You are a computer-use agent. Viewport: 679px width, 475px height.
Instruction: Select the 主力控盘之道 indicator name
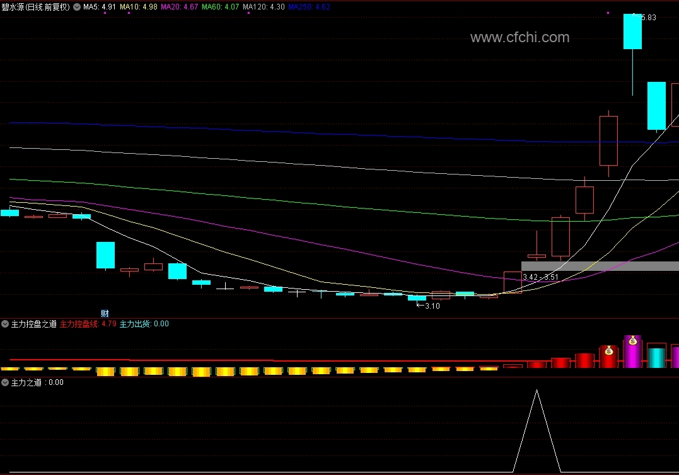click(x=34, y=324)
